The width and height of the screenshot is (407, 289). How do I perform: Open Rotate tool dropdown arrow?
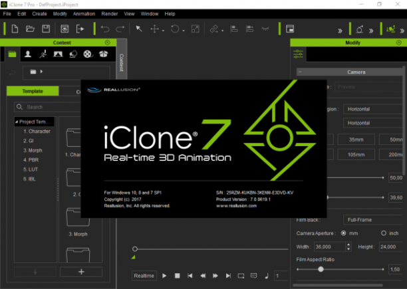(x=184, y=31)
